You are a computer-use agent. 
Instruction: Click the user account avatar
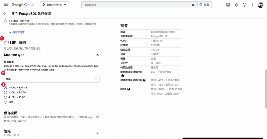[x=260, y=5]
